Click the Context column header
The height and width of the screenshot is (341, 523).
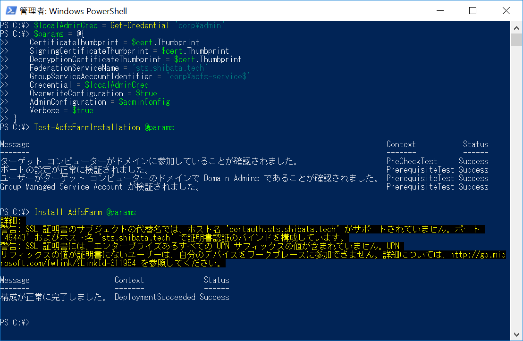pyautogui.click(x=401, y=144)
